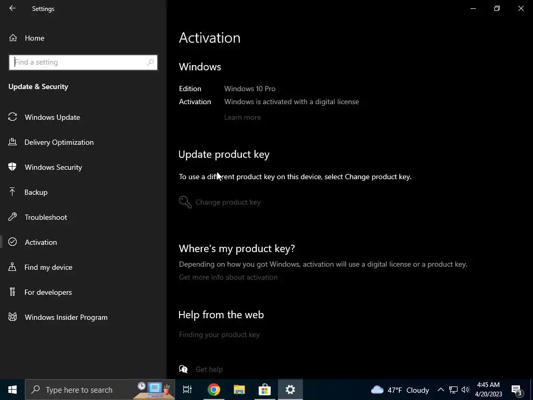The width and height of the screenshot is (533, 400).
Task: Select the Where's my product key? heading
Action: 237,248
